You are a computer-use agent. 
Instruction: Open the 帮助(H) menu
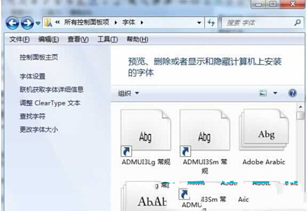click(x=137, y=40)
